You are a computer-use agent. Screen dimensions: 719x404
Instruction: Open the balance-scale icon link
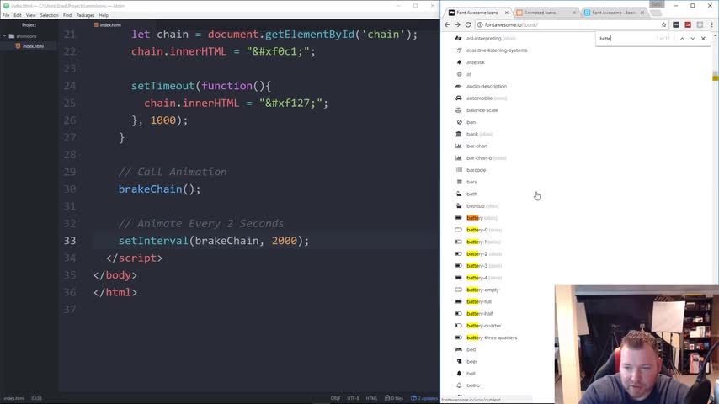click(482, 110)
